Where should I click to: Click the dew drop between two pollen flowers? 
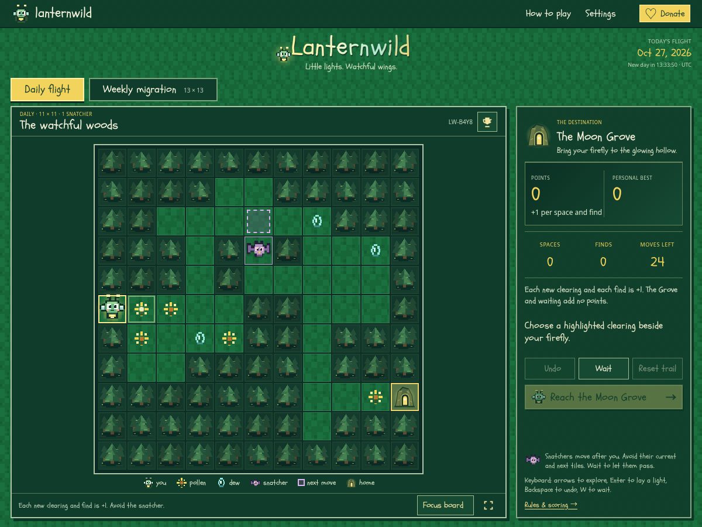[200, 338]
